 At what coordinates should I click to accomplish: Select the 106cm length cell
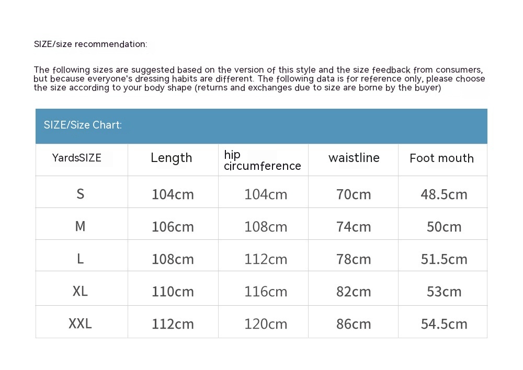click(173, 227)
